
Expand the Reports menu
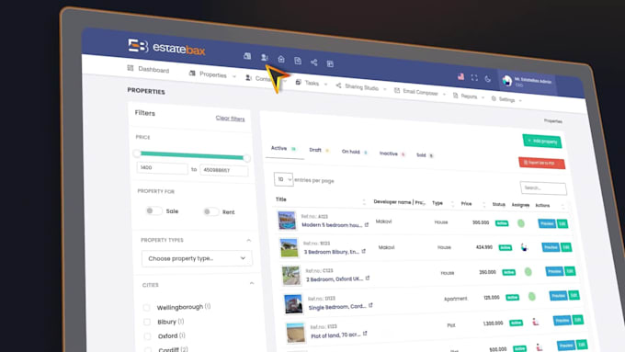[x=469, y=97]
